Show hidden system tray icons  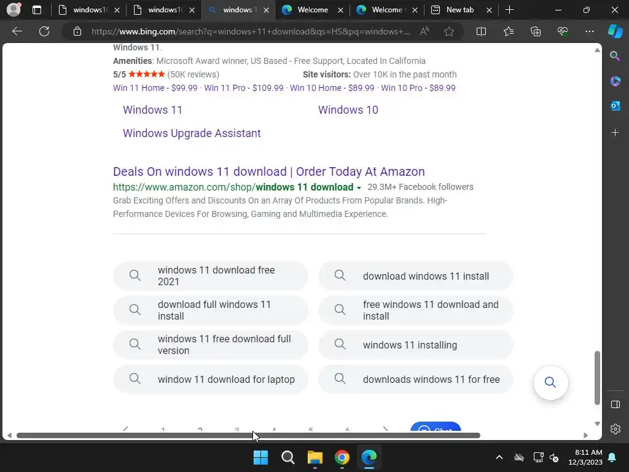pos(499,457)
